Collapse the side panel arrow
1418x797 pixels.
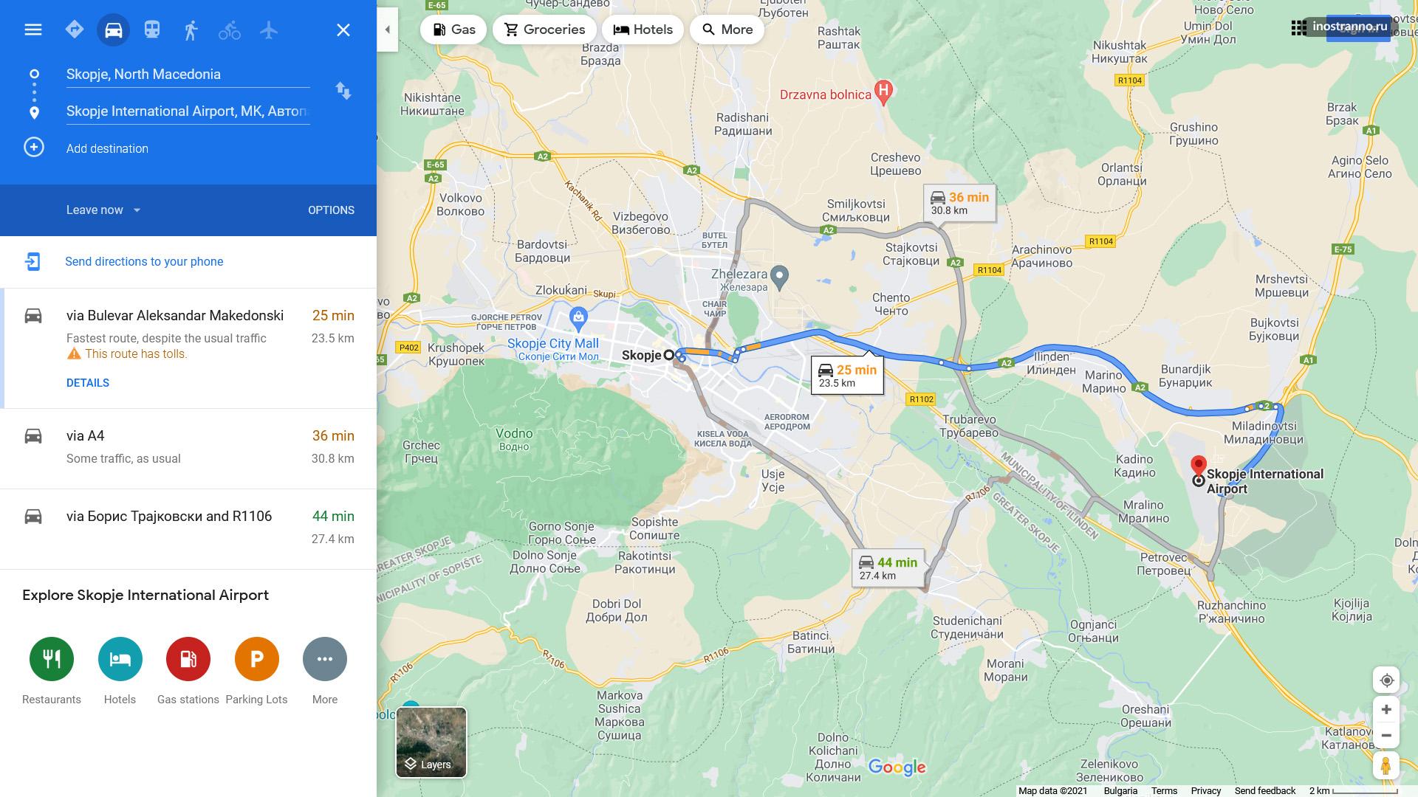point(387,30)
